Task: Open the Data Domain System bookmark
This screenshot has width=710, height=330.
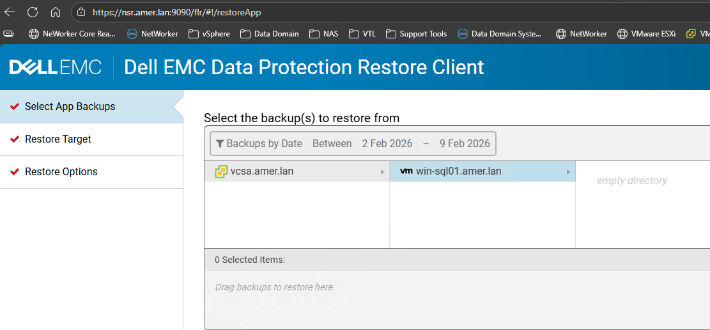Action: (500, 34)
